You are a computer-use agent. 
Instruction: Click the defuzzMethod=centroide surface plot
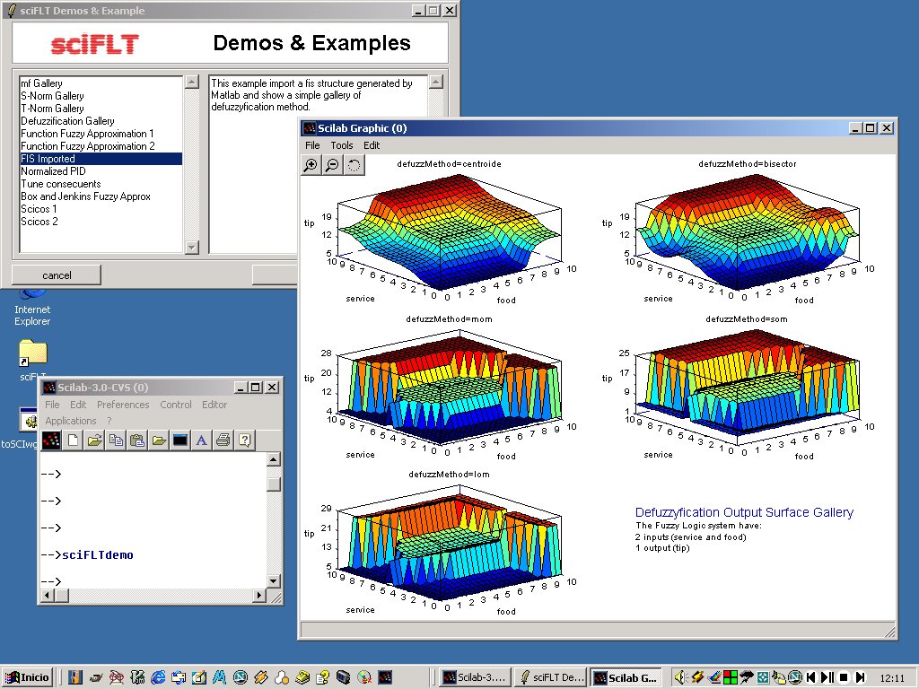pos(449,234)
